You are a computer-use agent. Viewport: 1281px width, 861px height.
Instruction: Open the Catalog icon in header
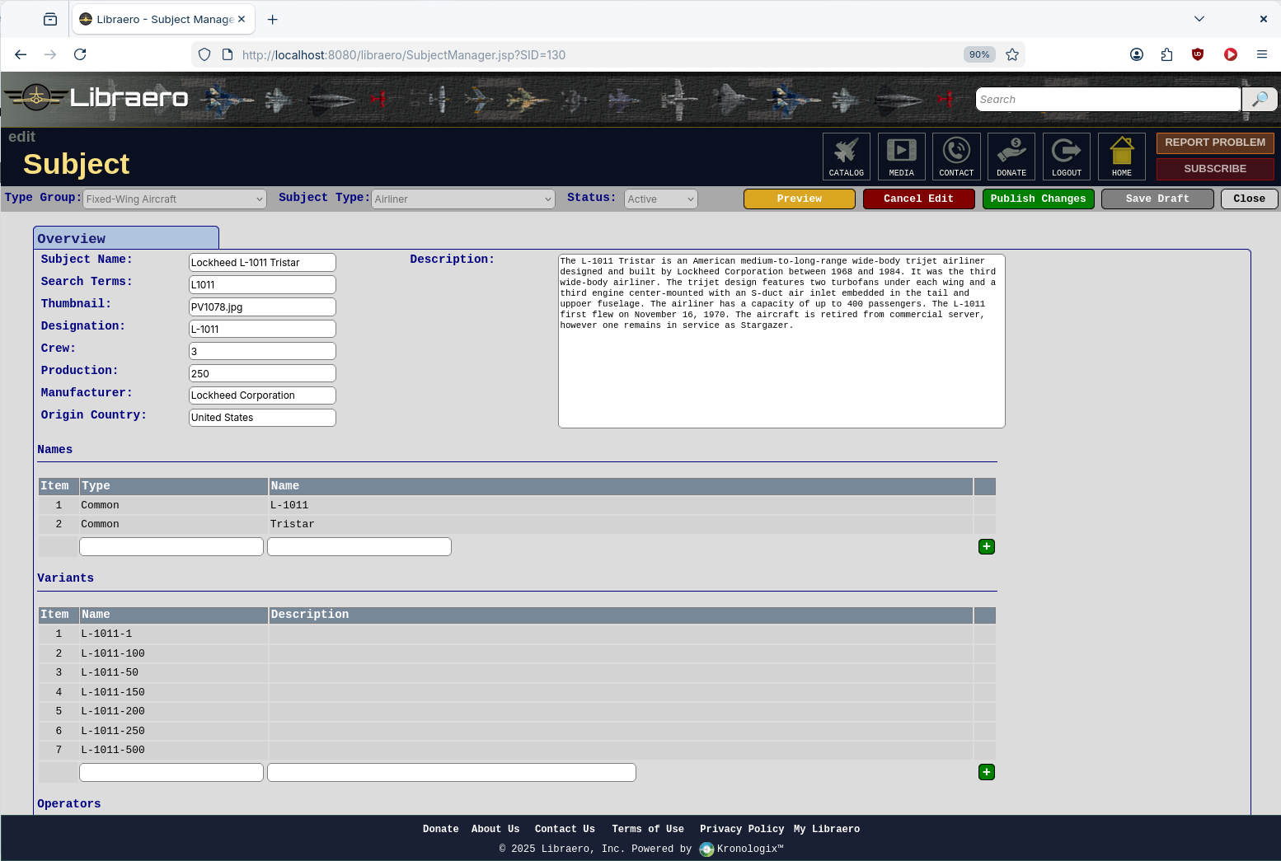tap(846, 156)
